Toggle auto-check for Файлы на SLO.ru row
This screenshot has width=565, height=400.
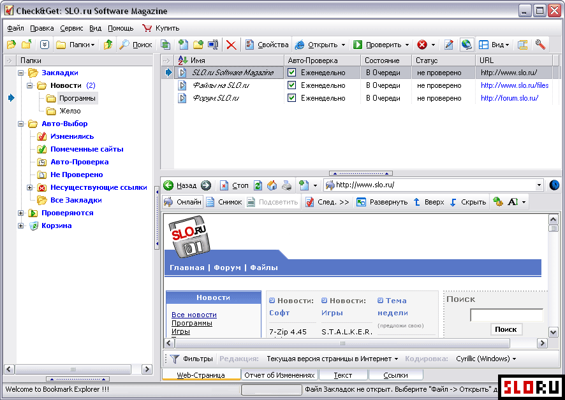(x=291, y=85)
